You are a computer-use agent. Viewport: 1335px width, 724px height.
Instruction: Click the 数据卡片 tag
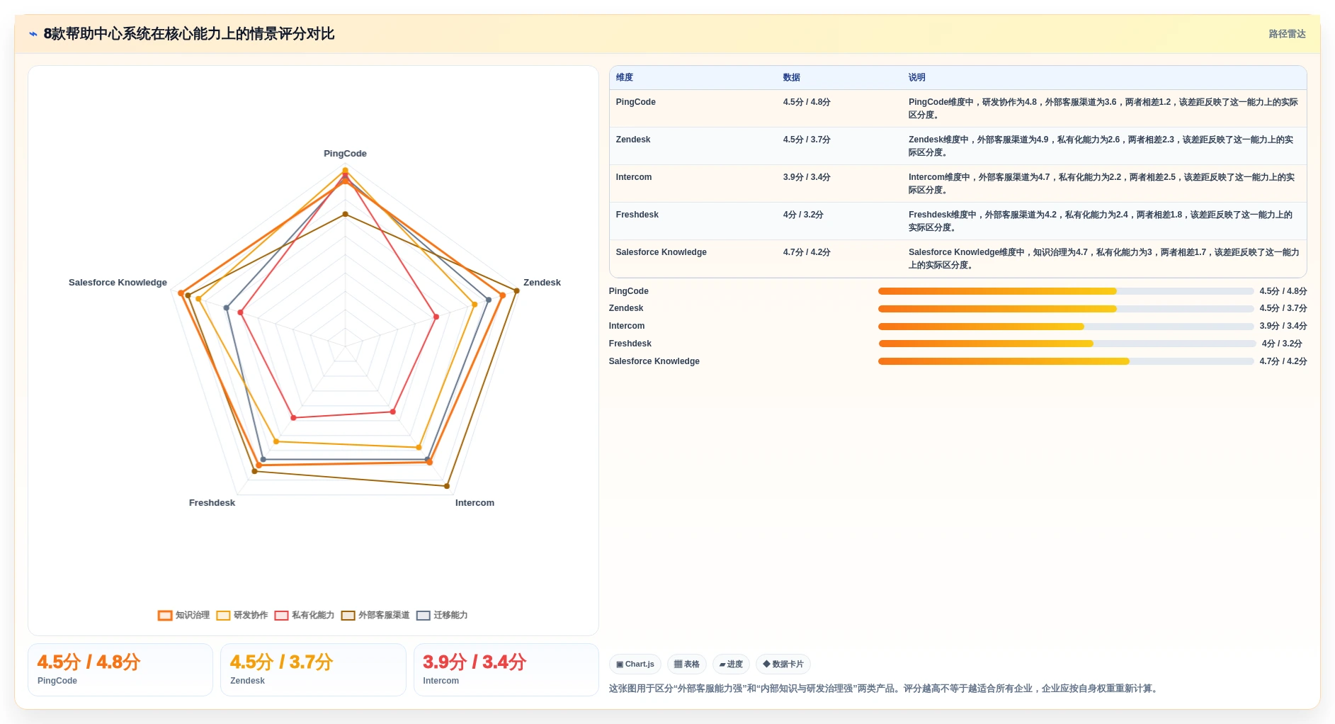783,664
